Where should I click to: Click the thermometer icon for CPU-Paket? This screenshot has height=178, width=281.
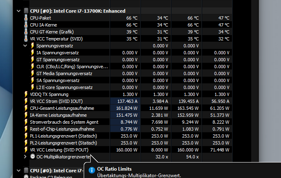26,18
